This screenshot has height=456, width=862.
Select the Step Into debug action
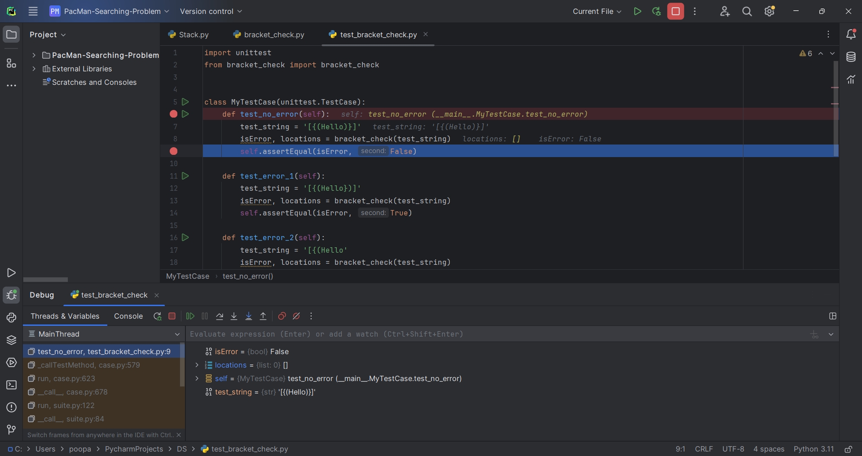234,316
